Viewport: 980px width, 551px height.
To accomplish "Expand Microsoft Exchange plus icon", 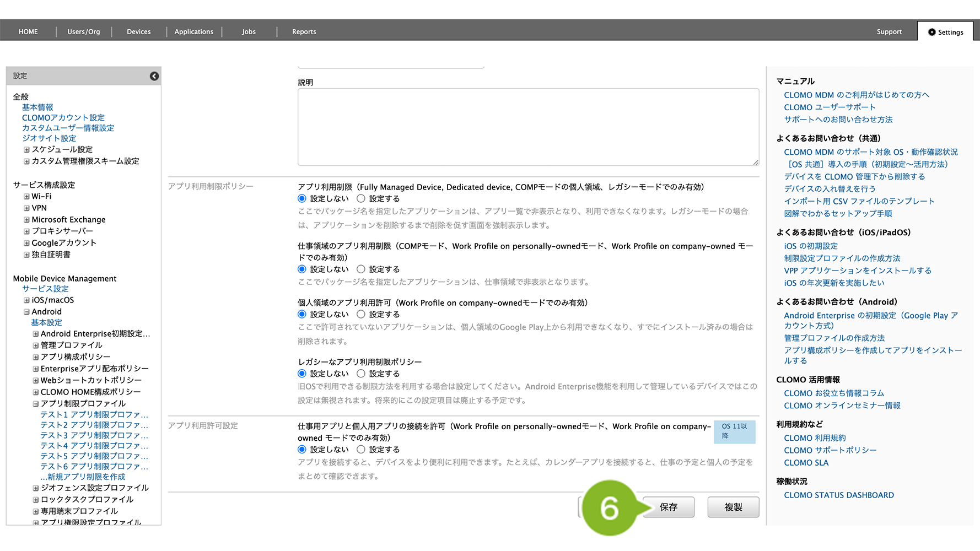I will 26,220.
